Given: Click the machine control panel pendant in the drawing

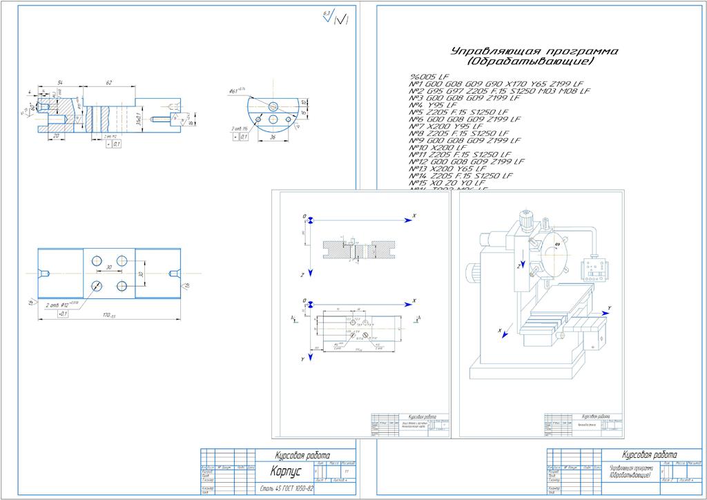Looking at the screenshot, I should click(x=596, y=271).
